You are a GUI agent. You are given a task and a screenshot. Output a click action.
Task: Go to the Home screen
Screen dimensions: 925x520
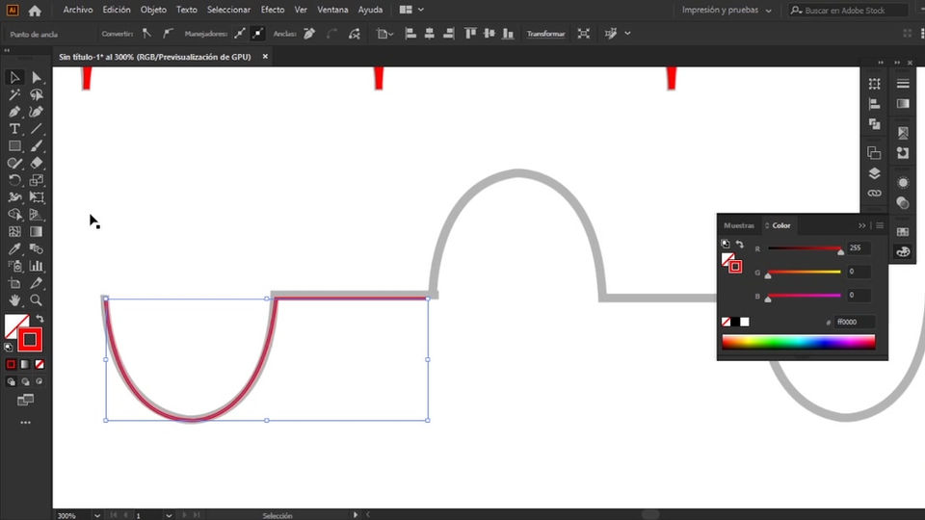(35, 10)
